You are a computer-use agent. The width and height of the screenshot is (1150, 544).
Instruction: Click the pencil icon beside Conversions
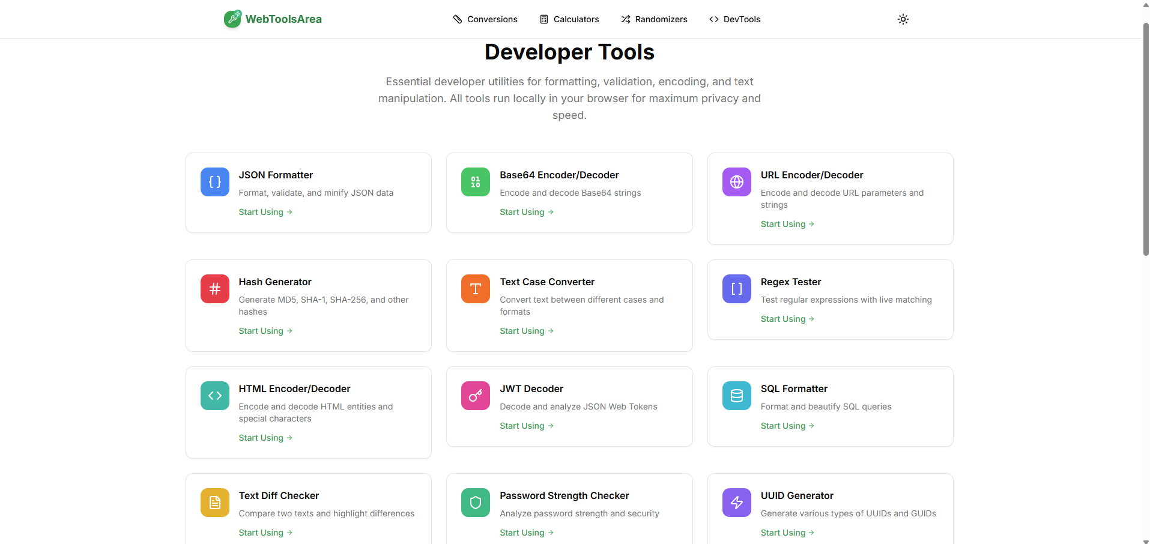click(458, 19)
